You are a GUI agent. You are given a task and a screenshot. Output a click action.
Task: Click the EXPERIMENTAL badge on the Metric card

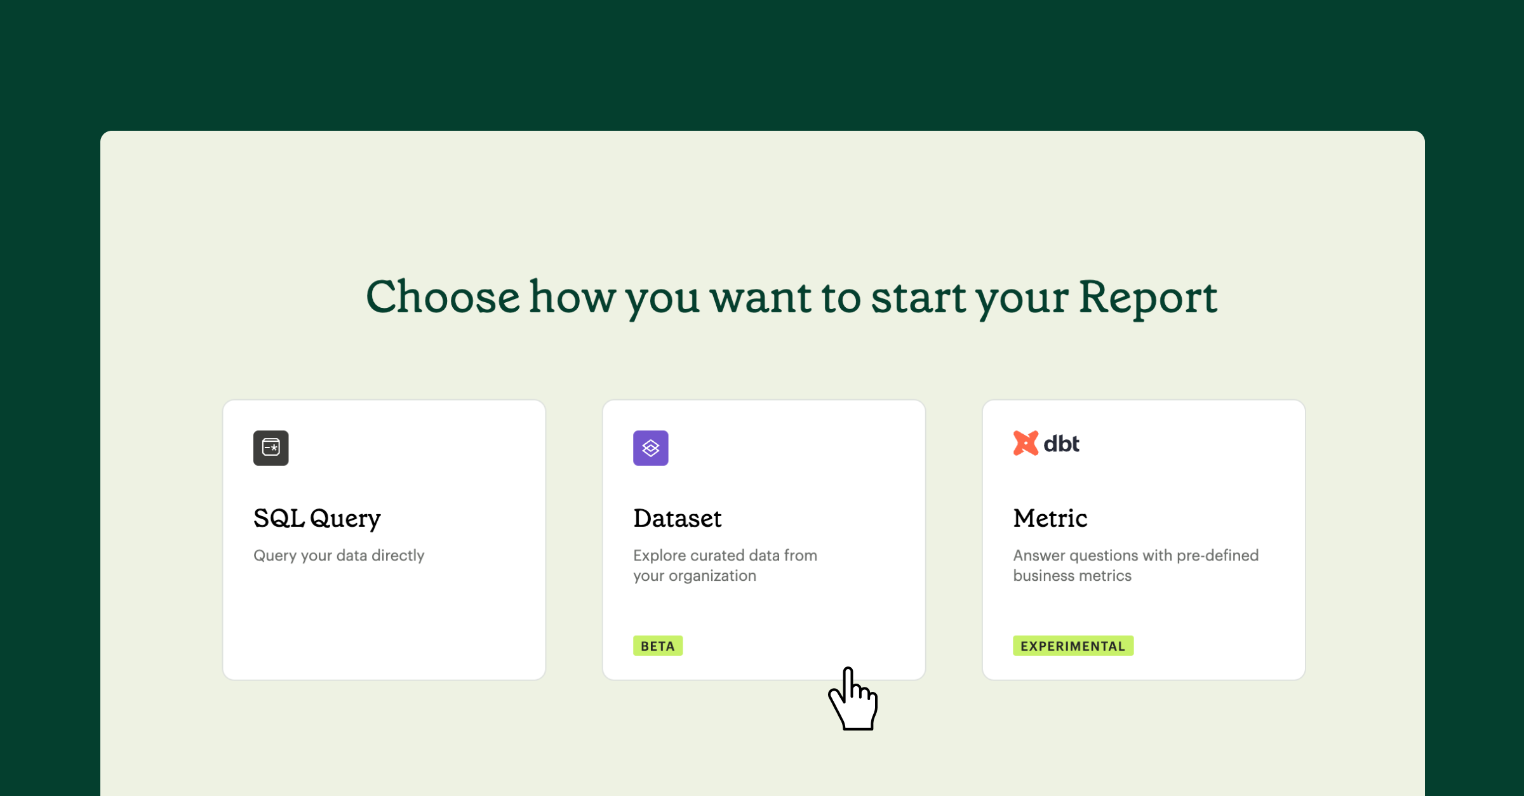pos(1073,646)
